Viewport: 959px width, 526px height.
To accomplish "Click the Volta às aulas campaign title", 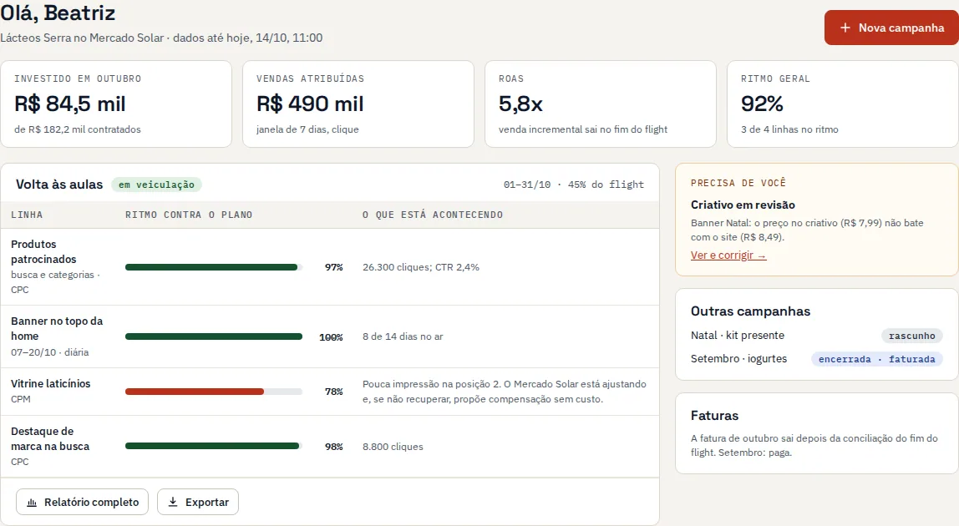I will click(59, 184).
